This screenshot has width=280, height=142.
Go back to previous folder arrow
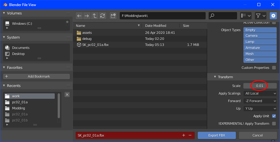click(x=79, y=16)
